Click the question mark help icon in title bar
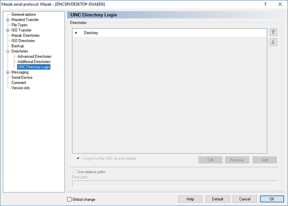Image resolution: width=288 pixels, height=206 pixels. 263,4
